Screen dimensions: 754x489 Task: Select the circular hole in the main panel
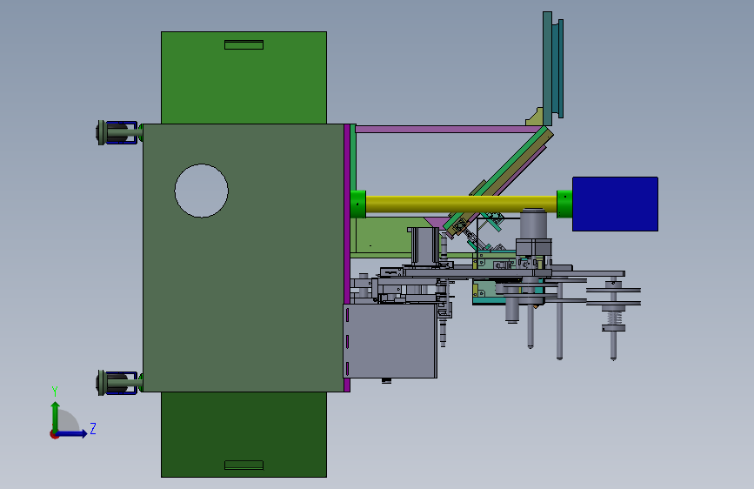click(202, 191)
